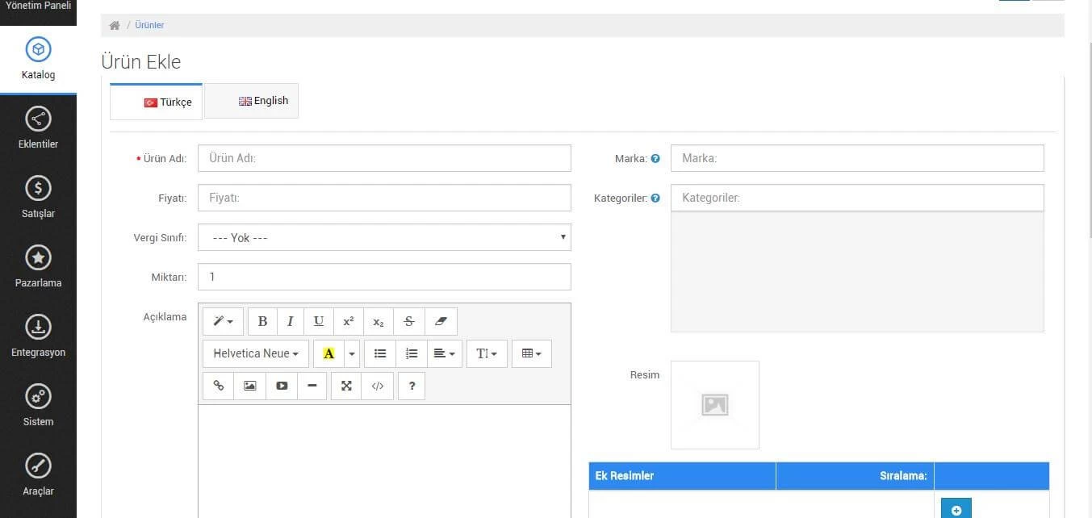Insert a picture in the description editor
1092x518 pixels.
tap(249, 386)
